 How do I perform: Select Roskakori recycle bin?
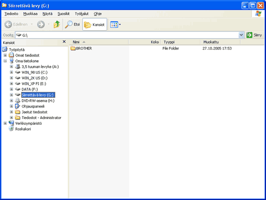(x=23, y=129)
